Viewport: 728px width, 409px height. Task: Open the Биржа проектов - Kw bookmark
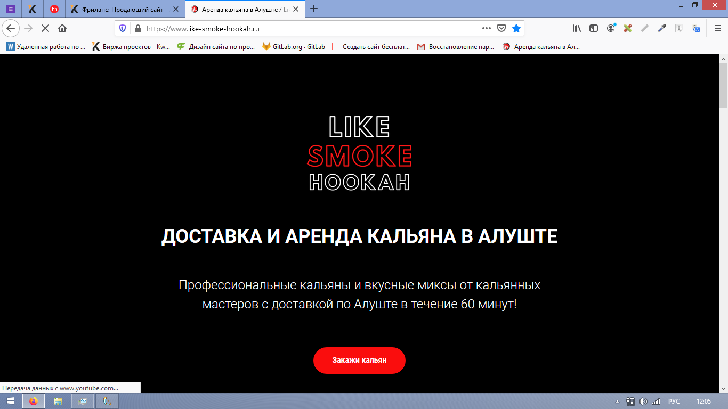pyautogui.click(x=131, y=47)
